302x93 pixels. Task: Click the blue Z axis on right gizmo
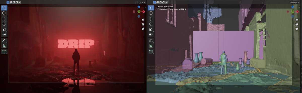292,7
